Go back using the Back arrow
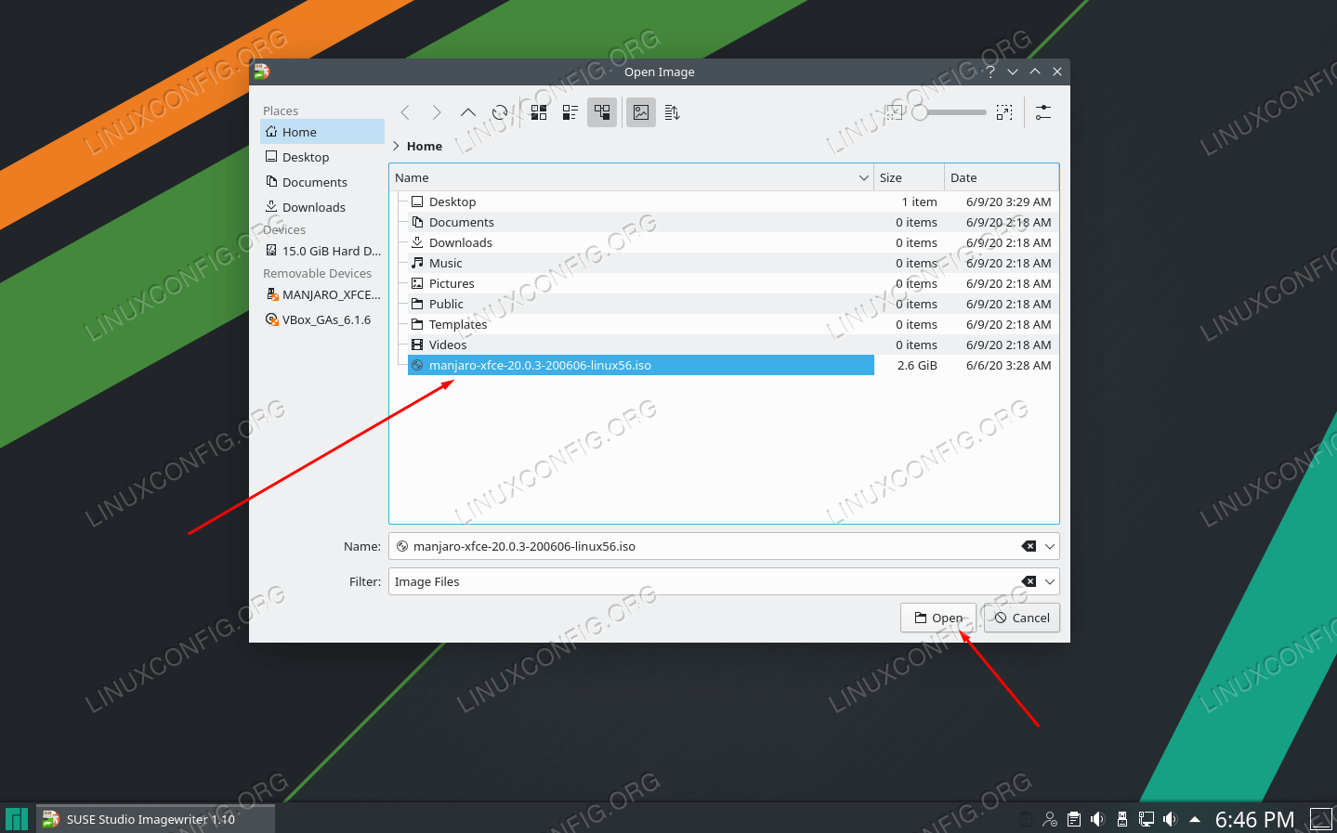Viewport: 1337px width, 833px height. [x=405, y=112]
